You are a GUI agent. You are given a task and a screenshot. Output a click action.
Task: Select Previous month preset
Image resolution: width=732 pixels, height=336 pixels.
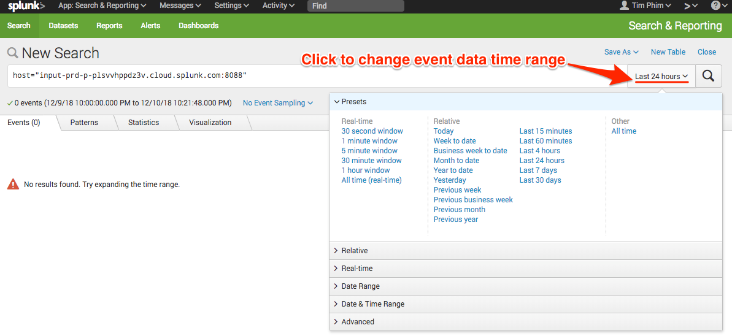(x=460, y=210)
